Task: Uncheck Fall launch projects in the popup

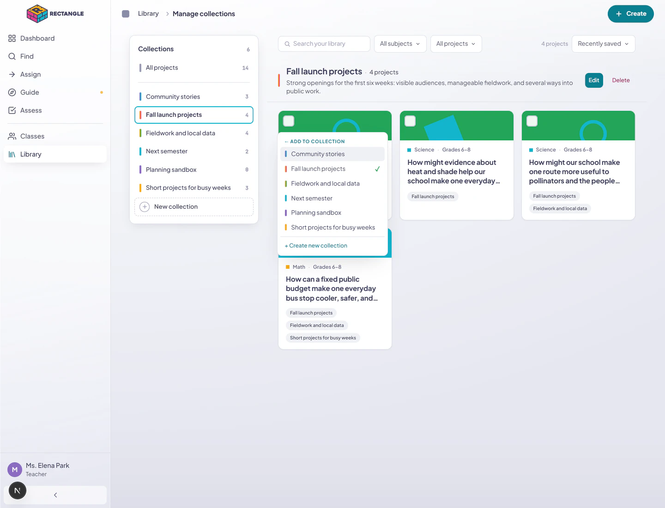Action: [x=332, y=169]
